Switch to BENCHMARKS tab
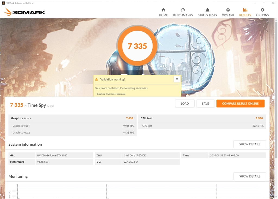The image size is (278, 199). coord(183,12)
